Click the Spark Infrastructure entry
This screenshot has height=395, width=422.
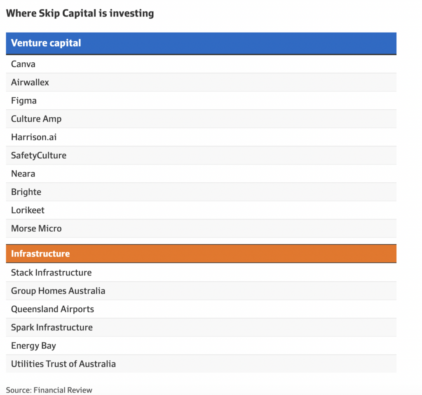click(x=52, y=327)
